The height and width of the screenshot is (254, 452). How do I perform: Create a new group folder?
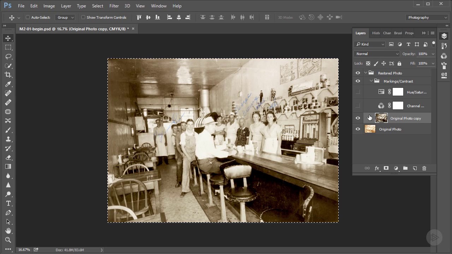click(x=405, y=168)
